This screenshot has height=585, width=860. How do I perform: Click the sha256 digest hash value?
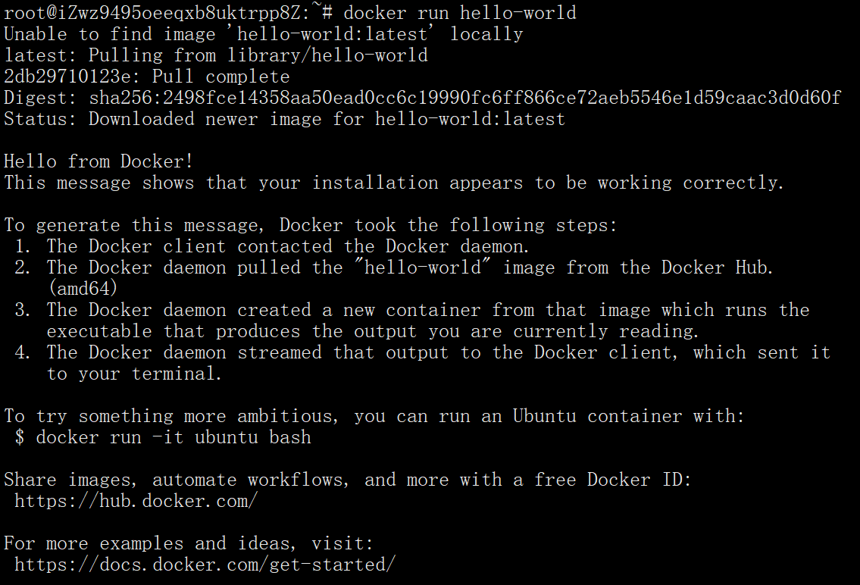point(464,98)
